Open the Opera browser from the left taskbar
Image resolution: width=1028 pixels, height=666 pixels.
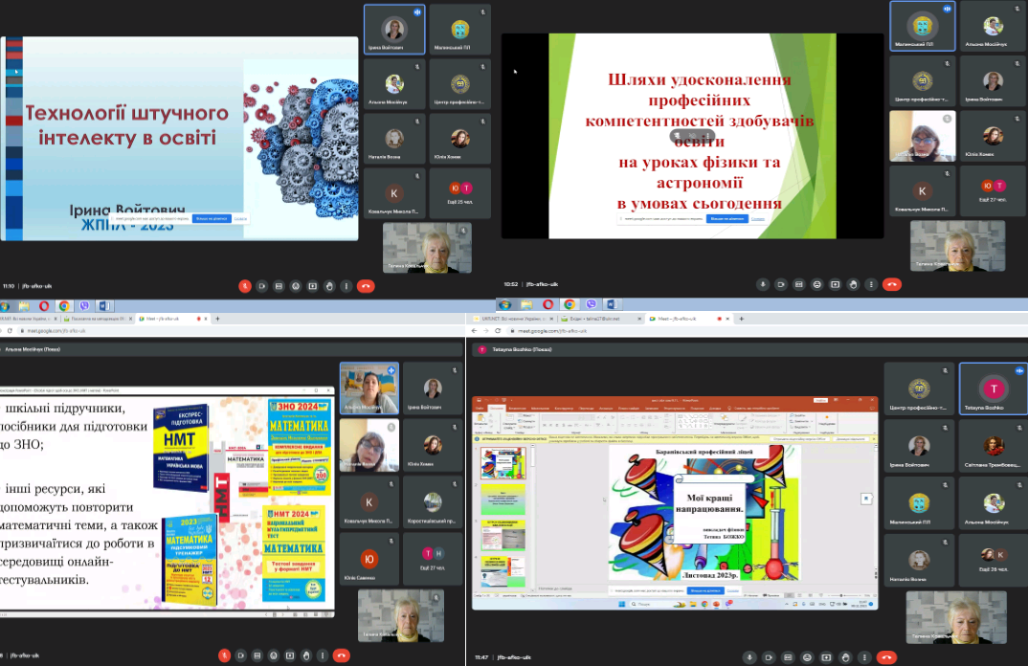pos(44,305)
